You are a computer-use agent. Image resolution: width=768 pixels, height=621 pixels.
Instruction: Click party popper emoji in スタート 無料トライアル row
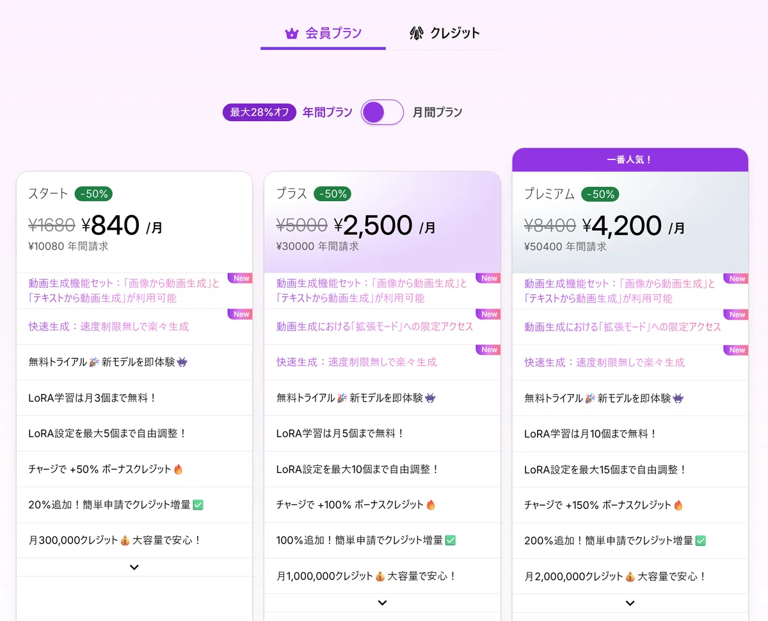point(94,362)
